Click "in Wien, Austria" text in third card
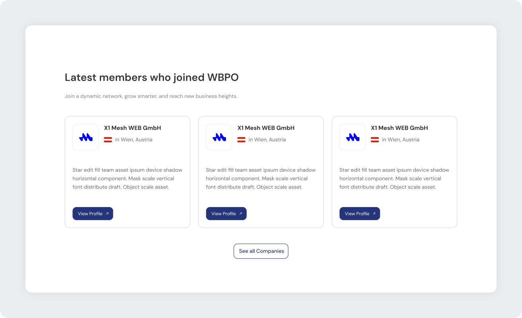Image resolution: width=522 pixels, height=318 pixels. pyautogui.click(x=401, y=140)
